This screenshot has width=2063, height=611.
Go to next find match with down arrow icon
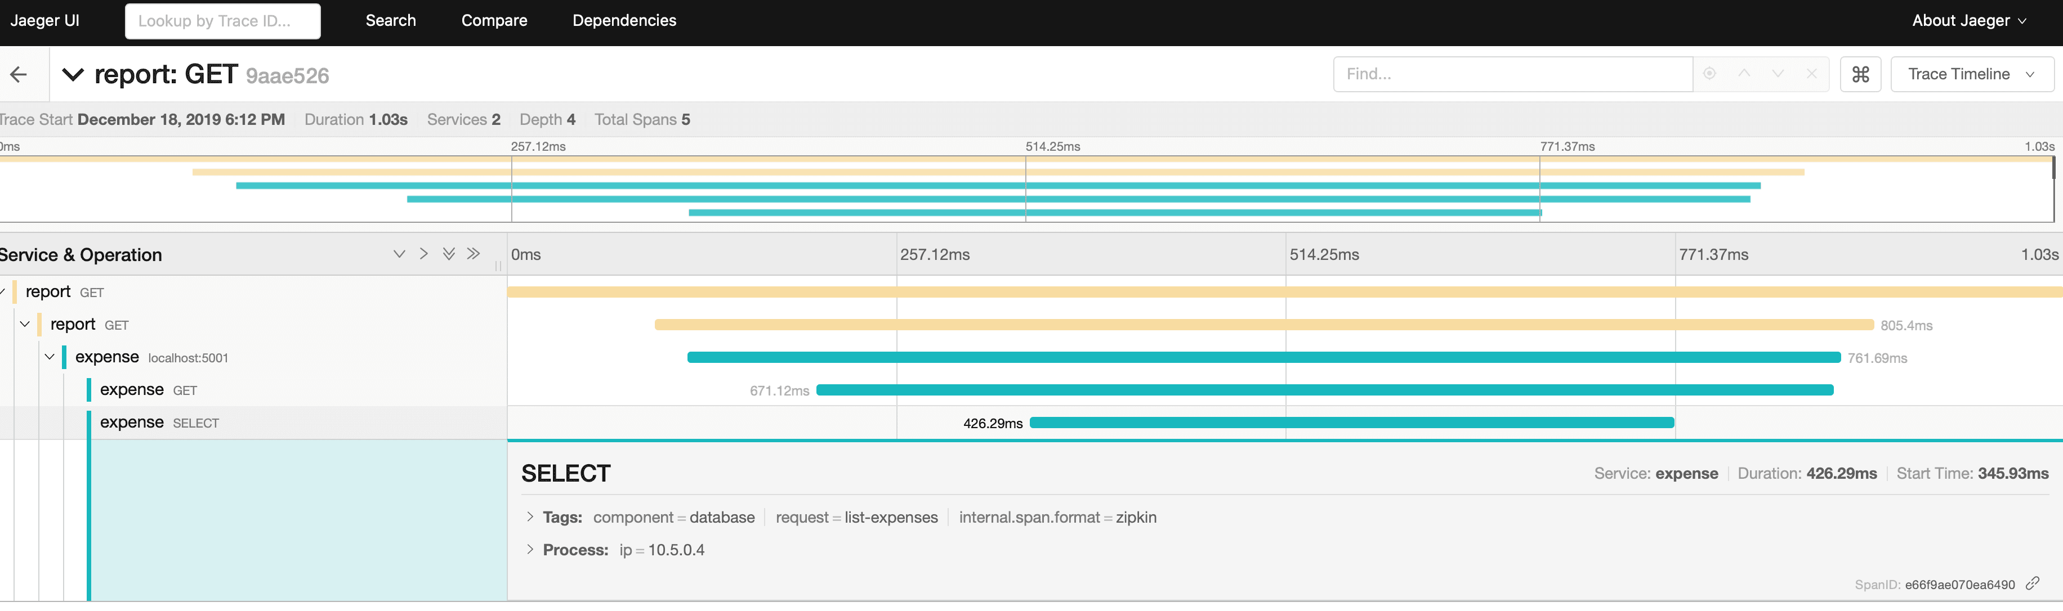click(x=1778, y=74)
